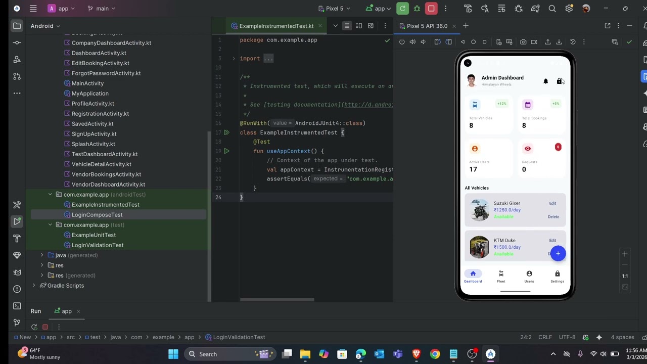The height and width of the screenshot is (364, 647).
Task: Open Problems tool window icon
Action: [17, 289]
